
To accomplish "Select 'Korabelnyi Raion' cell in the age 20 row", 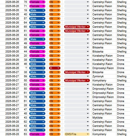I will pyautogui.click(x=104, y=56).
